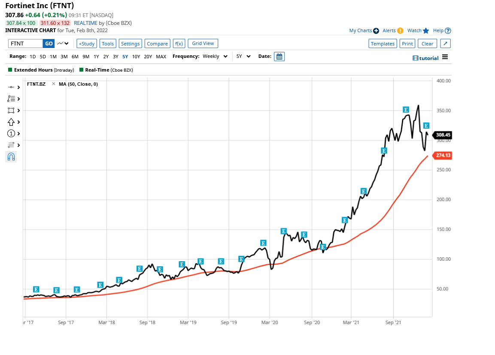This screenshot has width=495, height=355.
Task: Open the date picker calendar icon
Action: pos(279,57)
